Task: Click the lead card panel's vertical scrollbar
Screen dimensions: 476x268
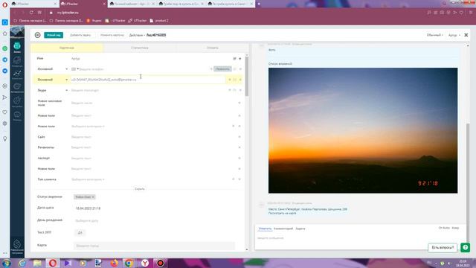Action: coord(246,77)
